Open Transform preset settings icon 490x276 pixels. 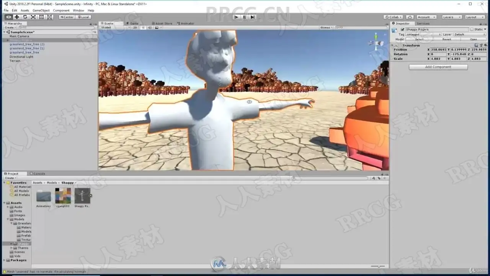480,45
